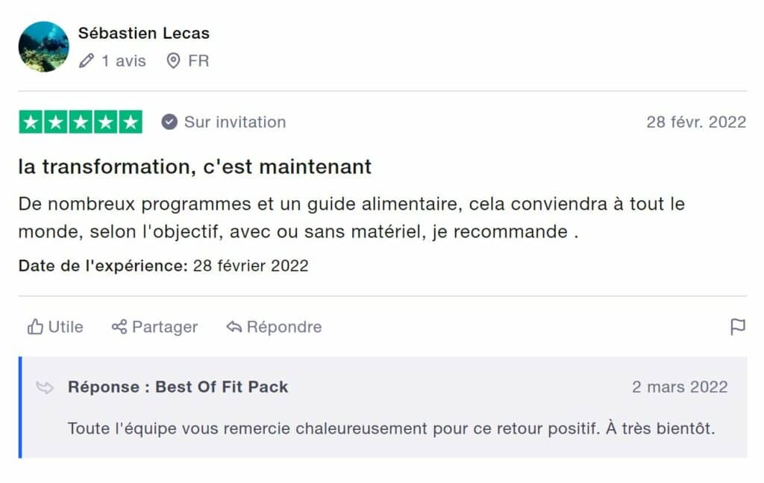Click the FR country label
The height and width of the screenshot is (483, 764).
(x=198, y=60)
